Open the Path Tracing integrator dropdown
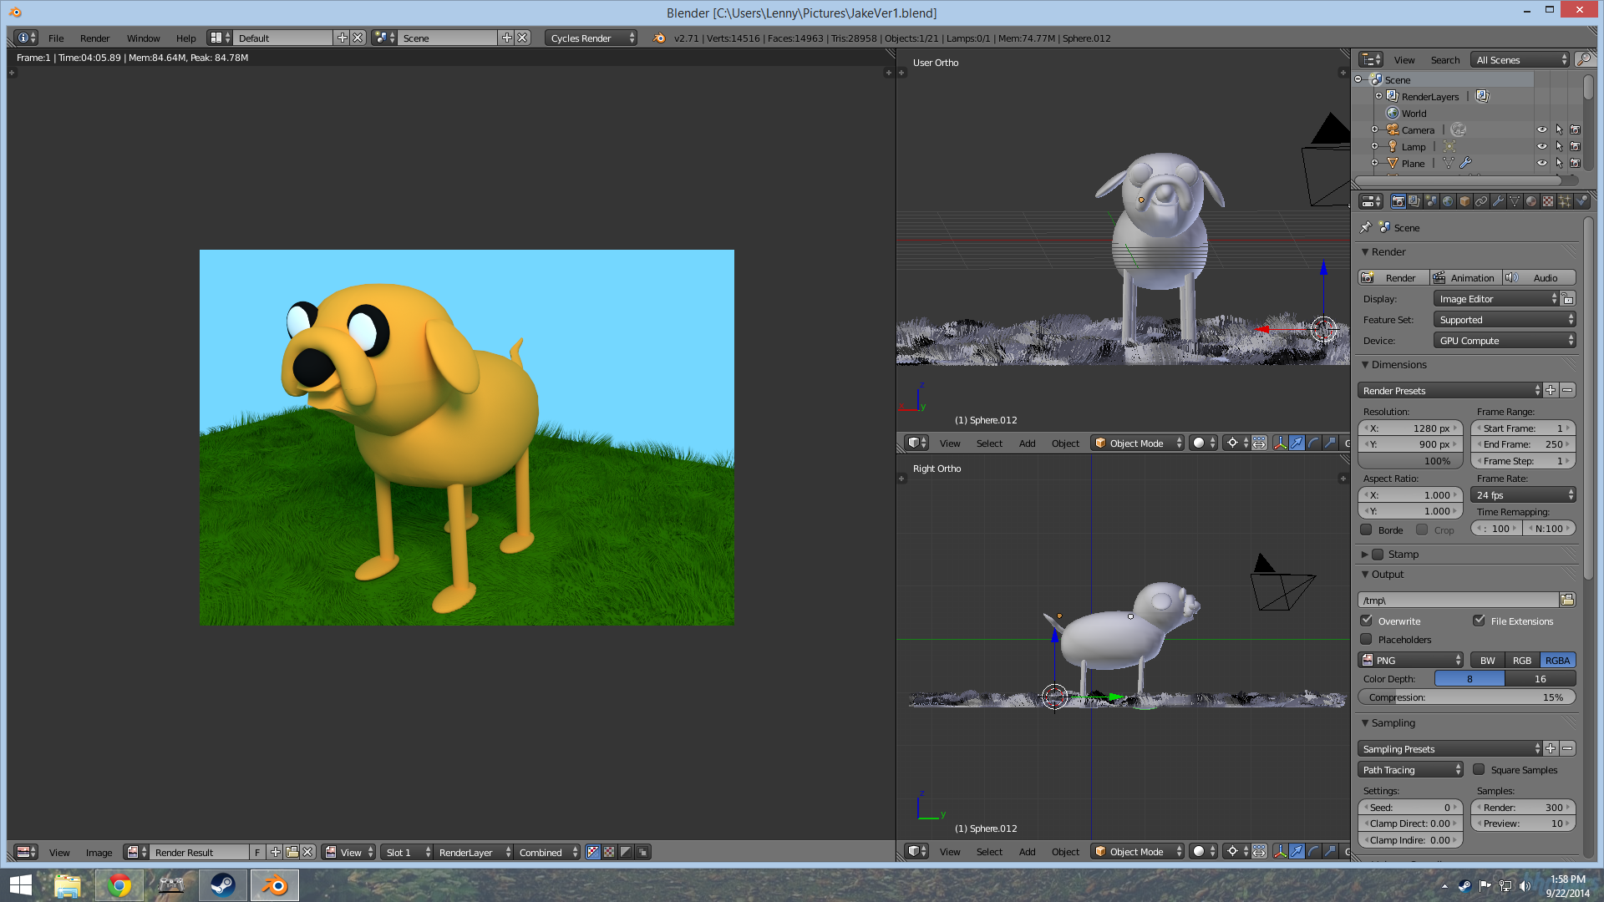 pyautogui.click(x=1410, y=769)
